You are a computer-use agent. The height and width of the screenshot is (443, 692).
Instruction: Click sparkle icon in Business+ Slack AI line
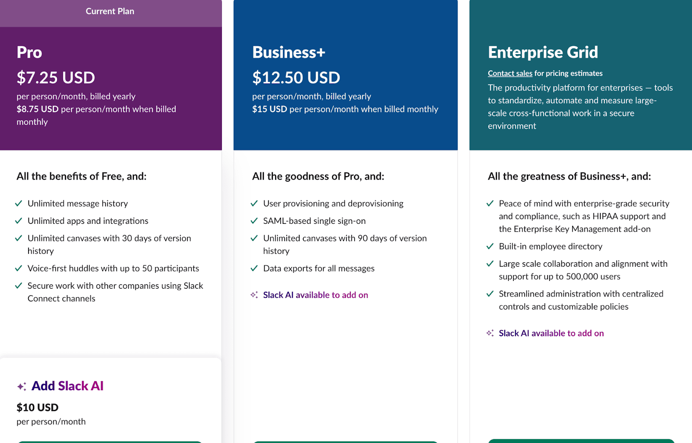pyautogui.click(x=254, y=295)
